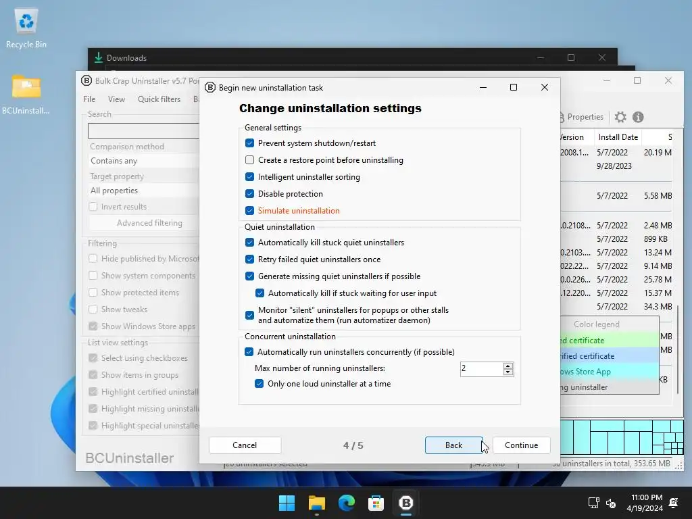This screenshot has height=519, width=692.
Task: Click the max number of uninstallers field
Action: [x=481, y=369]
